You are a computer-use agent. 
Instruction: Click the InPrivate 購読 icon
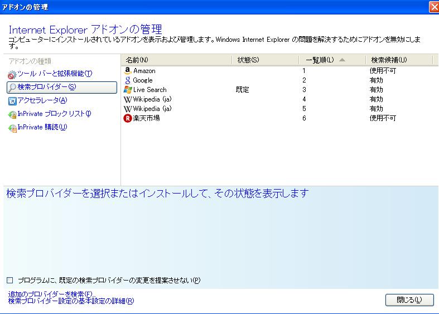[12, 128]
